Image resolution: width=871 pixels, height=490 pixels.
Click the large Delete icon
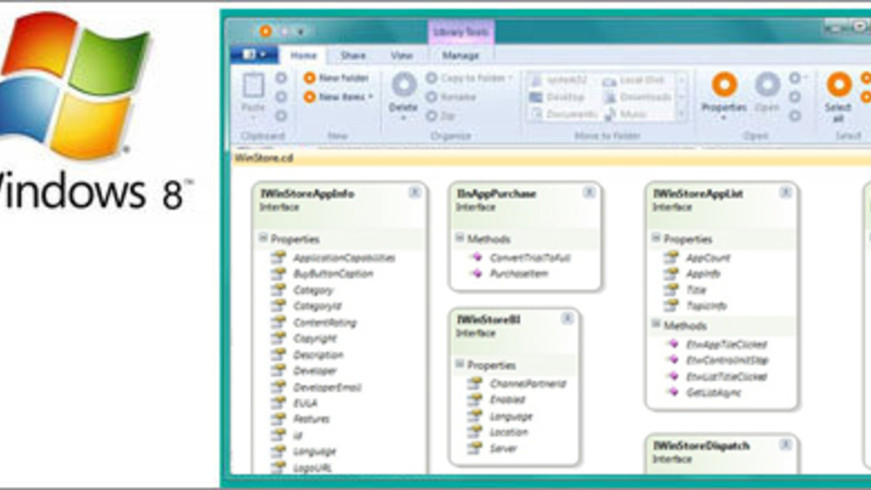click(x=404, y=85)
